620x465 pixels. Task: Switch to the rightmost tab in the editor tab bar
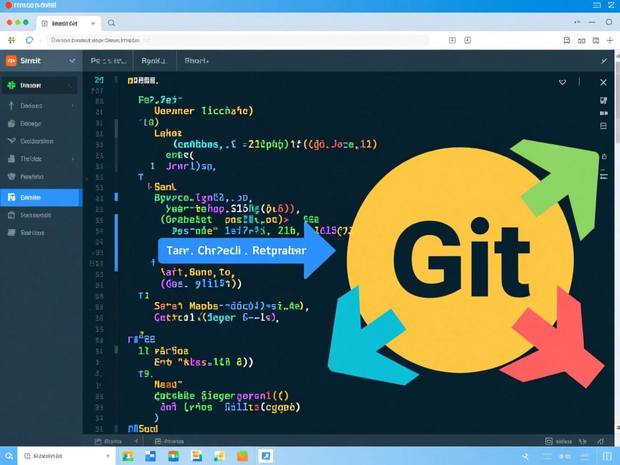(196, 61)
